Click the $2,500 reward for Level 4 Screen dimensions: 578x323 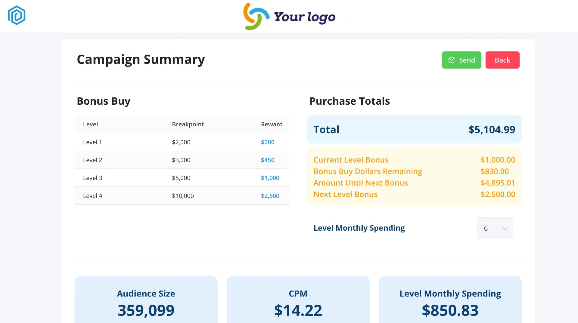[270, 196]
